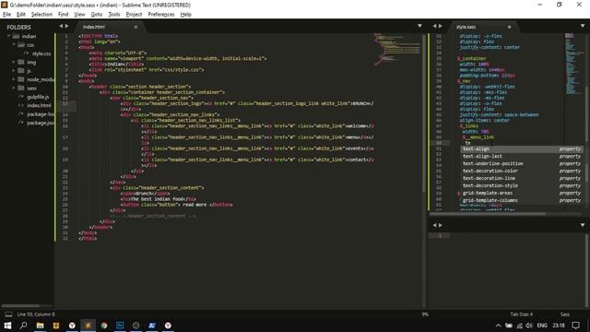Open the Project menu
The width and height of the screenshot is (590, 332).
[134, 15]
